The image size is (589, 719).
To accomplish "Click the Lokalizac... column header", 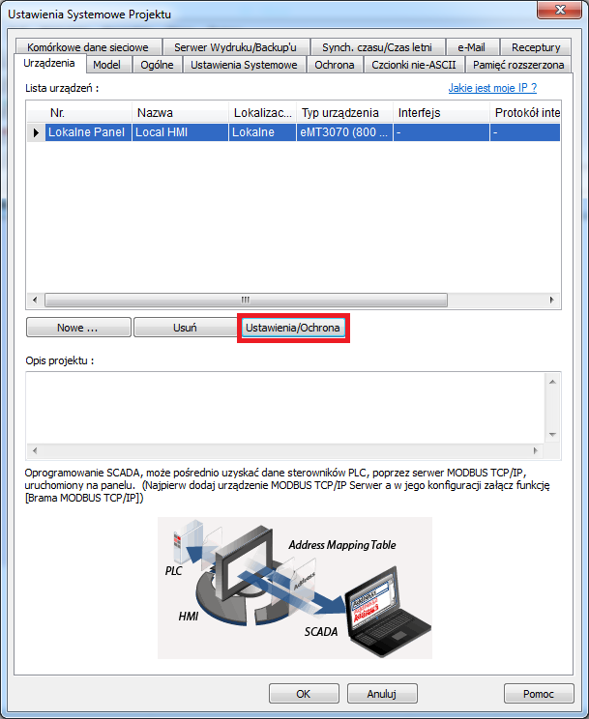I will coord(263,113).
